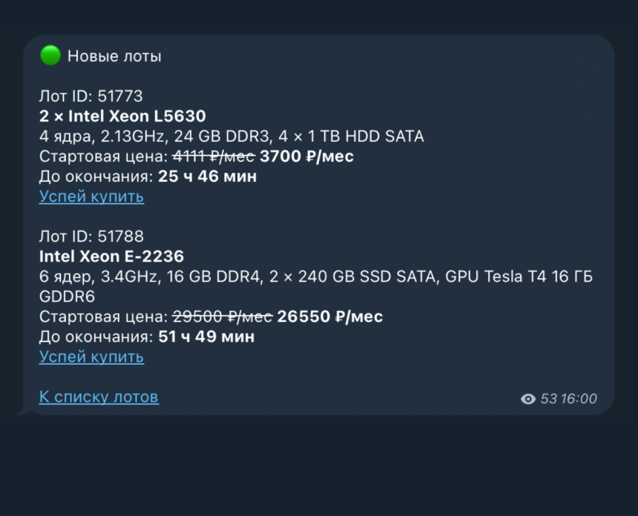Click the eye views icon

coord(528,399)
